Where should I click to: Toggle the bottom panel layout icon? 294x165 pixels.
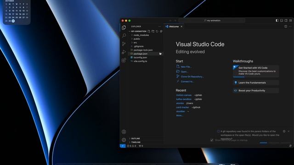[282, 20]
